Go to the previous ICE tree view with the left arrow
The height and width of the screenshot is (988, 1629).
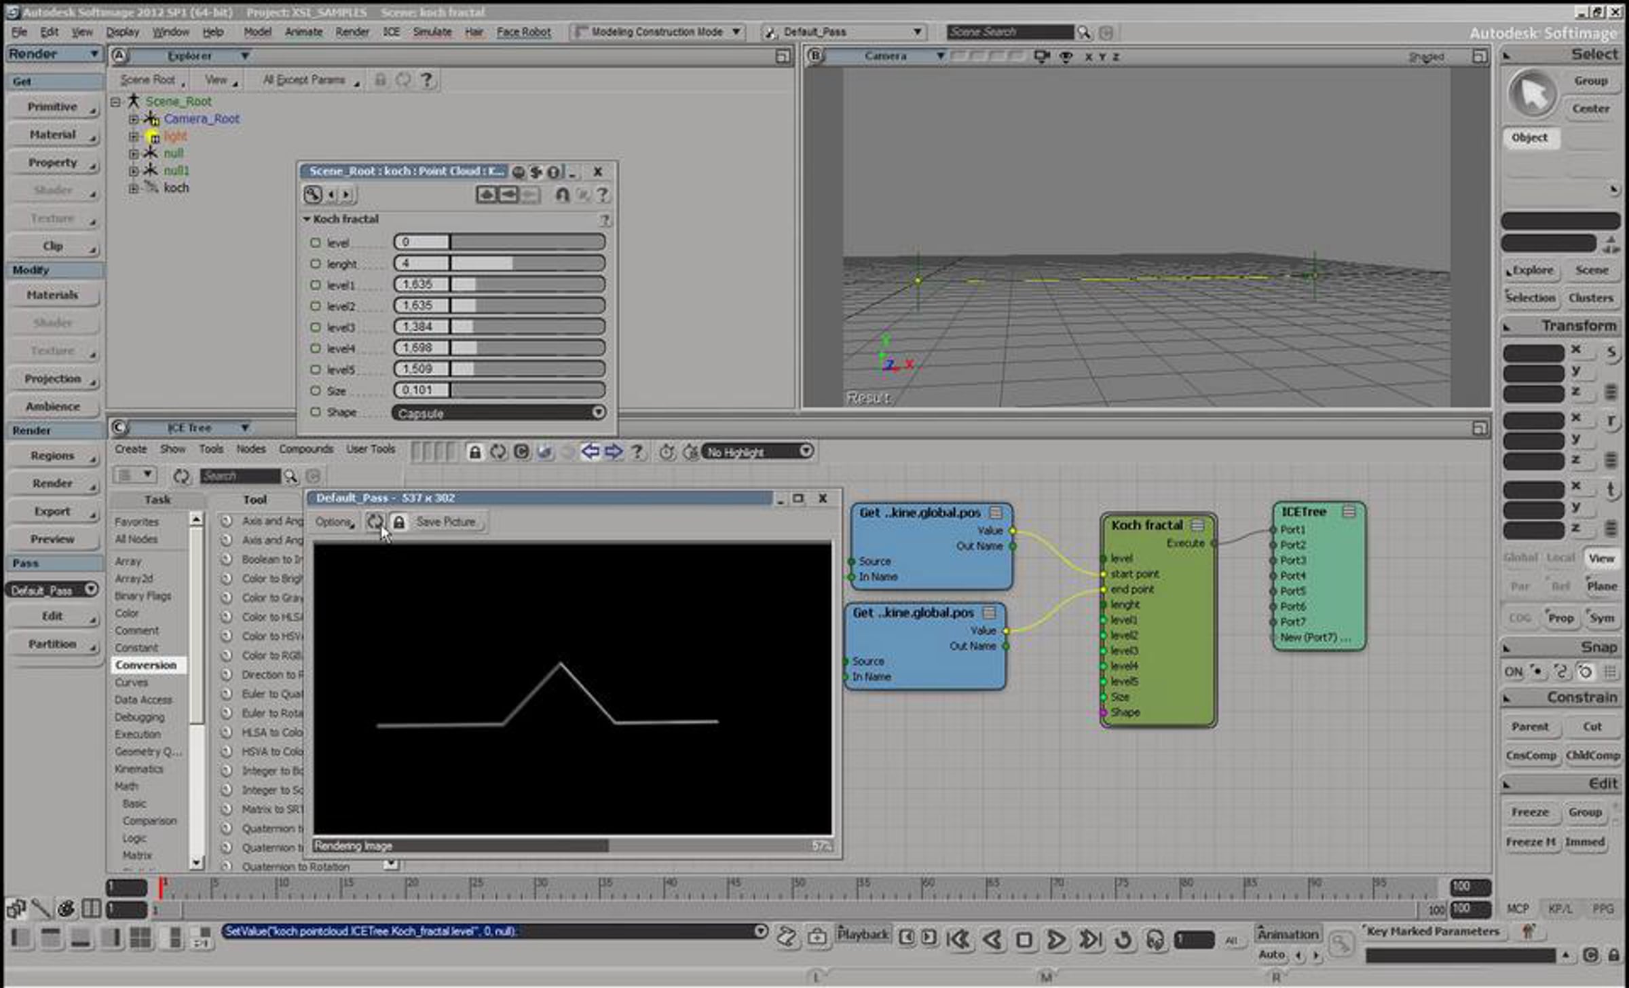click(590, 451)
